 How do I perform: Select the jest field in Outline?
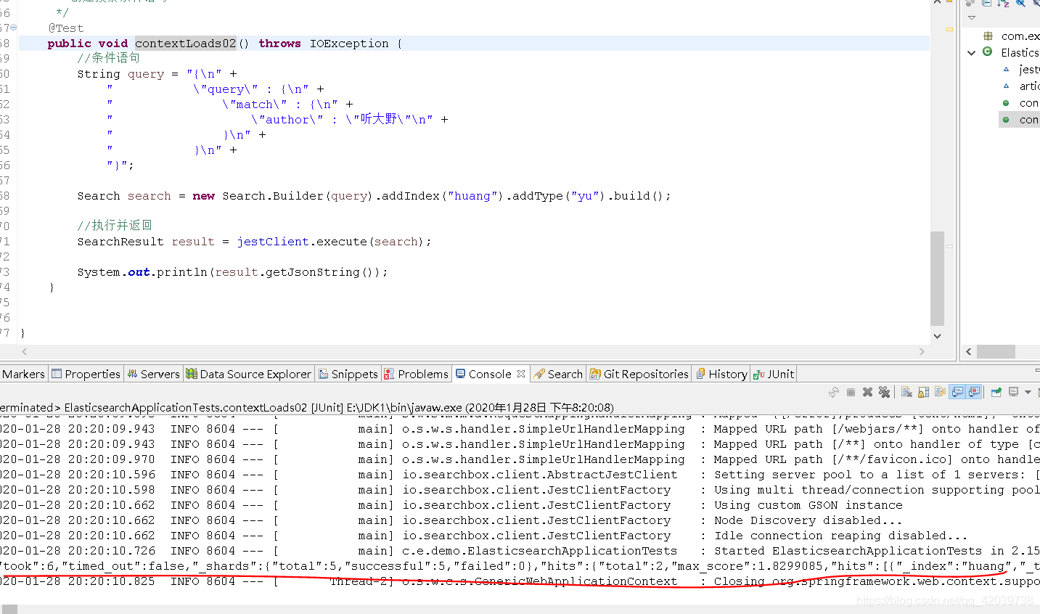tap(1029, 69)
